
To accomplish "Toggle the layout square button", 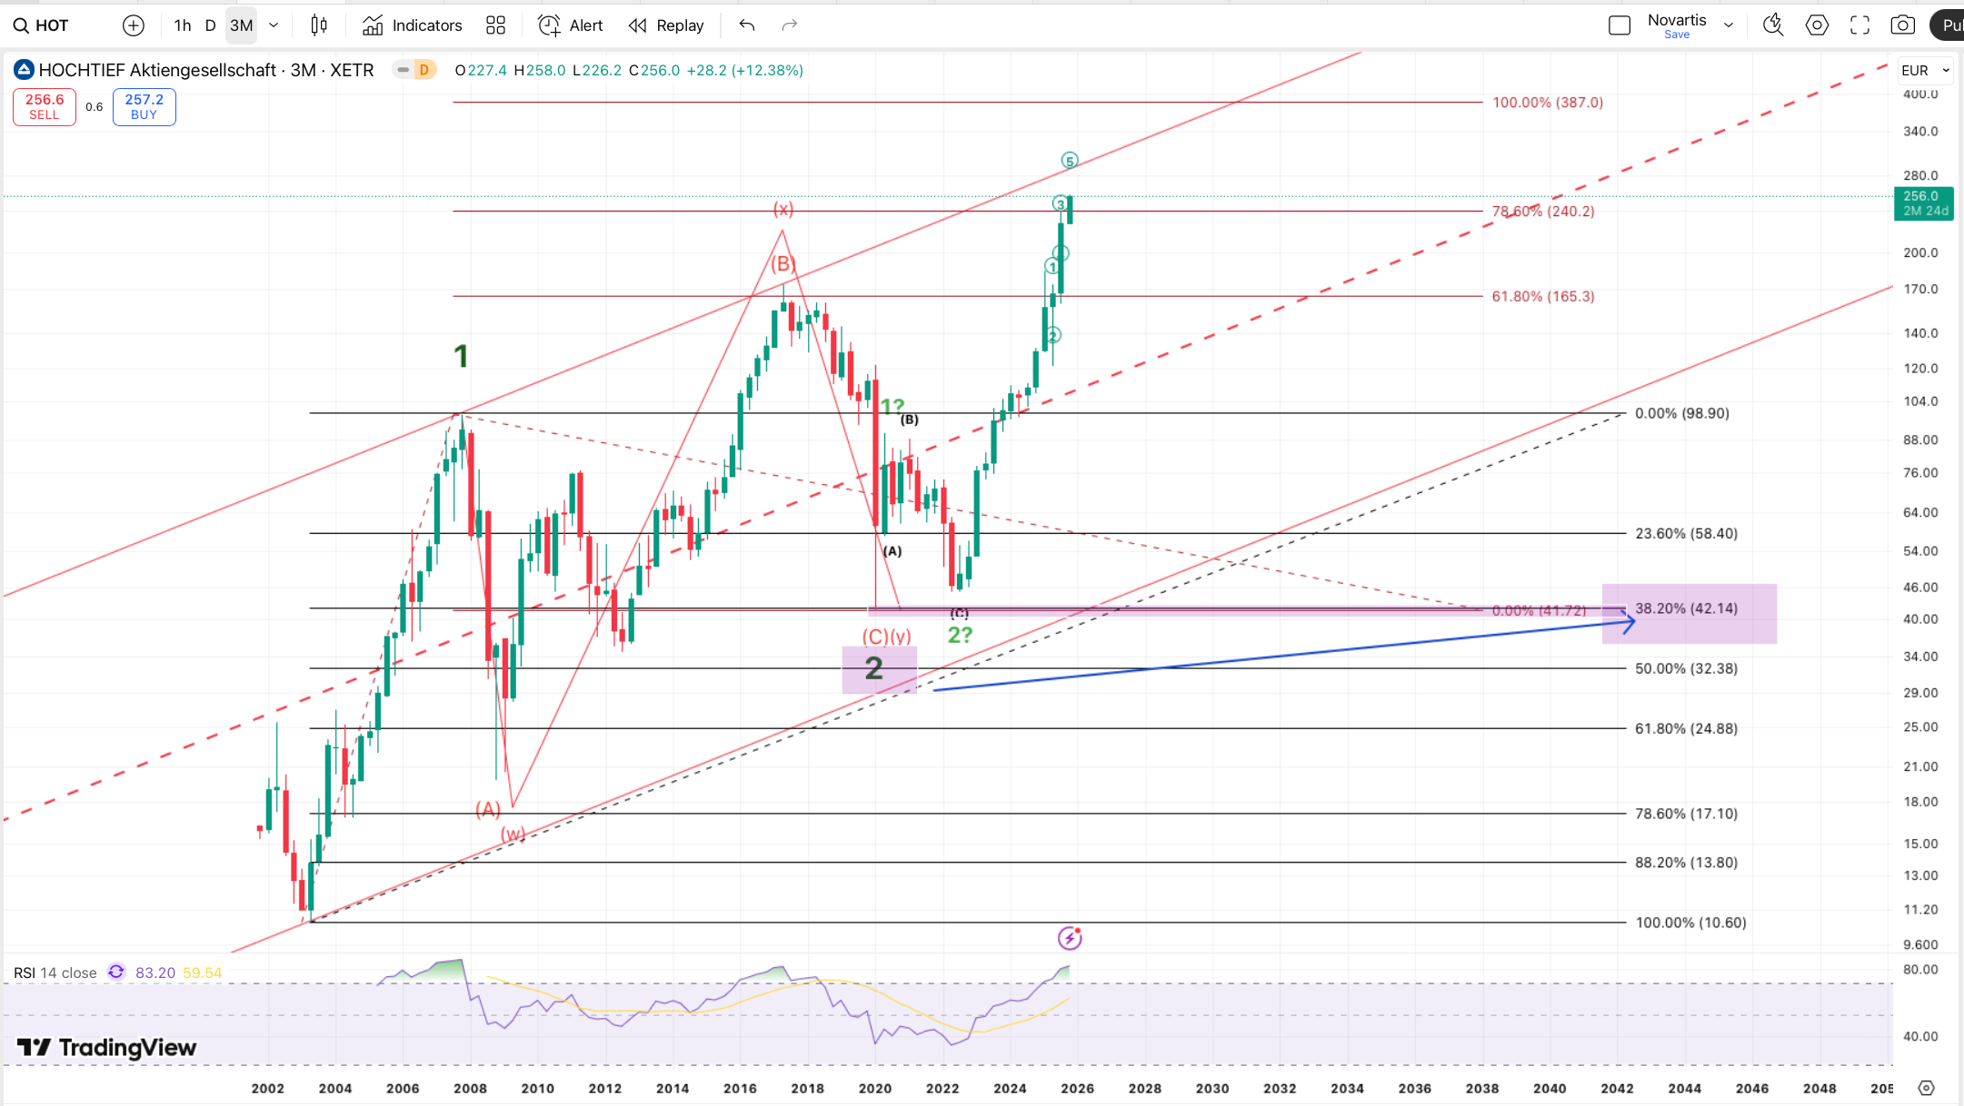I will 1619,25.
